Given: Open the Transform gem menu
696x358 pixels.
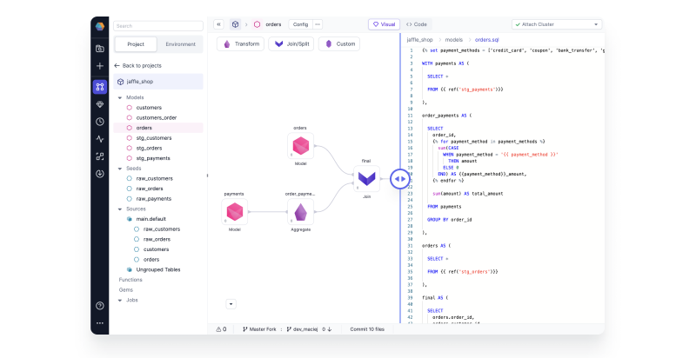Looking at the screenshot, I should point(241,43).
